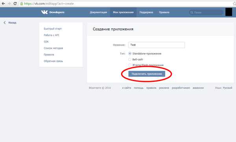This screenshot has height=142, width=236.
Task: Select Веб-сайт radio button
Action: pos(130,59)
